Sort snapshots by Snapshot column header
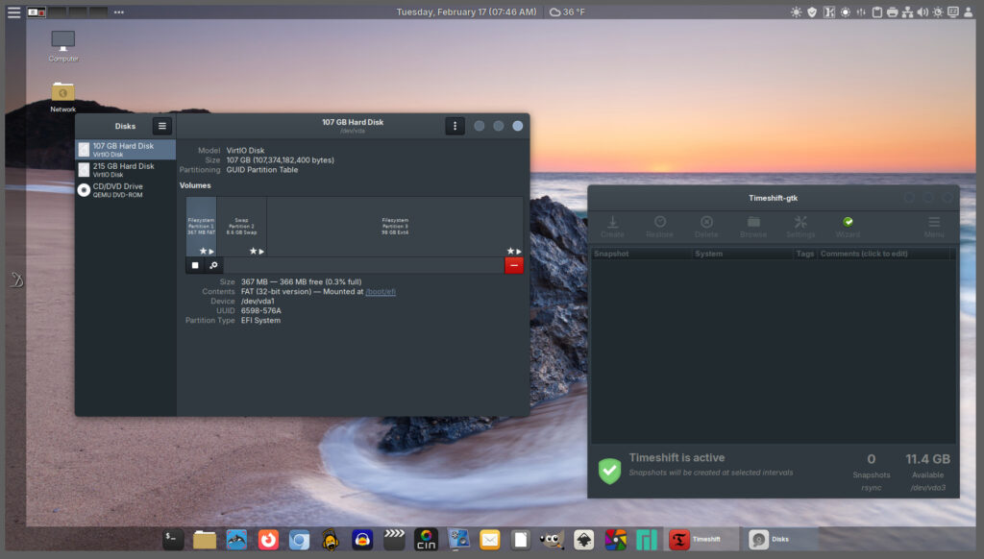The height and width of the screenshot is (559, 984). 640,254
